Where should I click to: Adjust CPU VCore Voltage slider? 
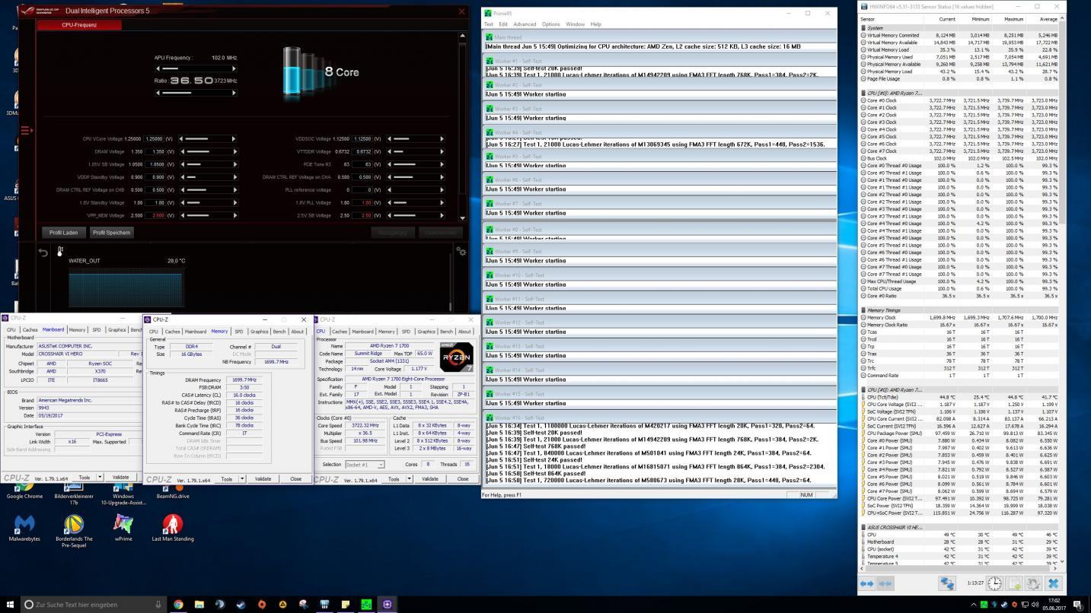[x=208, y=139]
